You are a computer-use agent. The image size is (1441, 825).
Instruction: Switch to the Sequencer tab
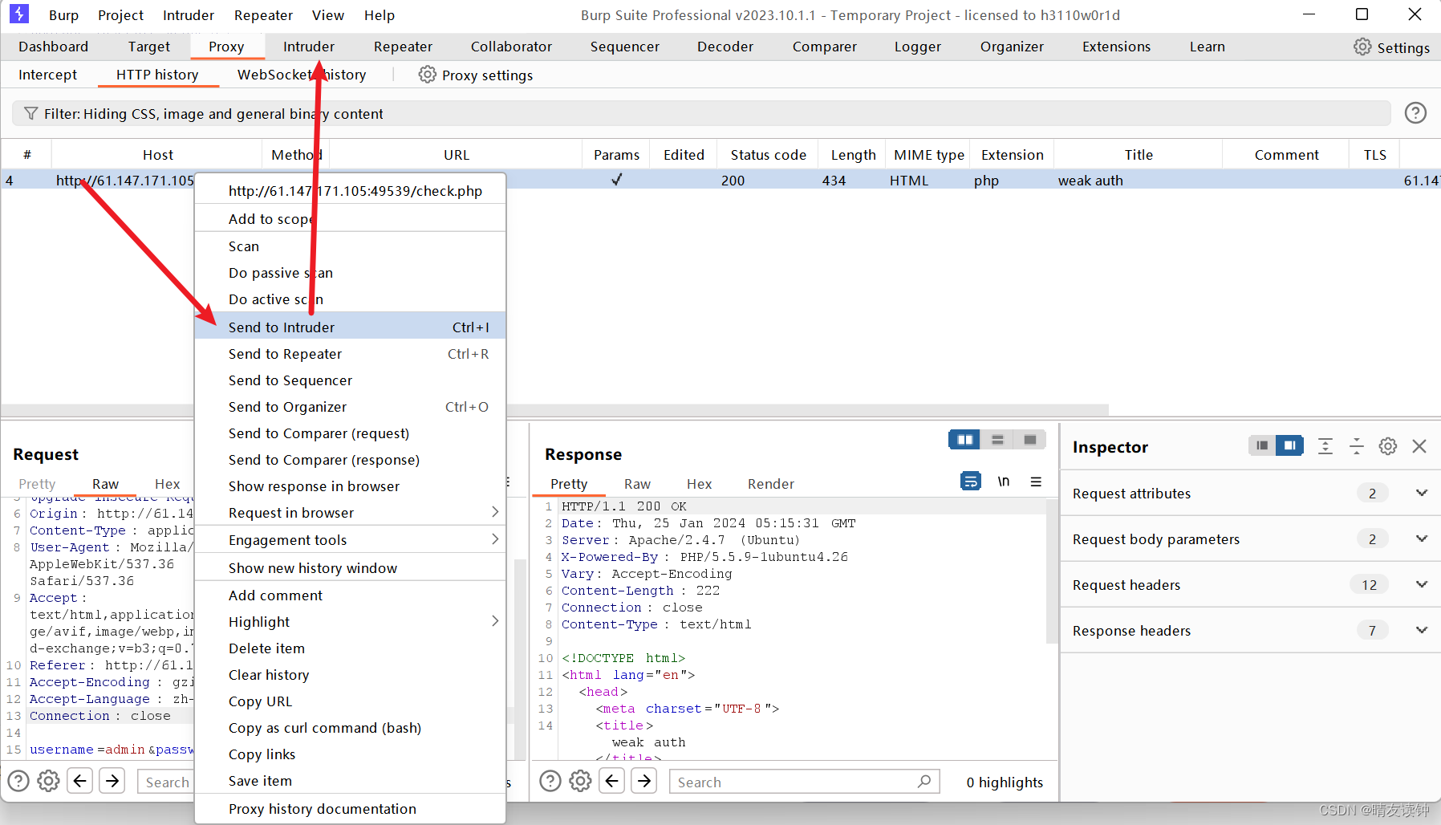pyautogui.click(x=624, y=47)
